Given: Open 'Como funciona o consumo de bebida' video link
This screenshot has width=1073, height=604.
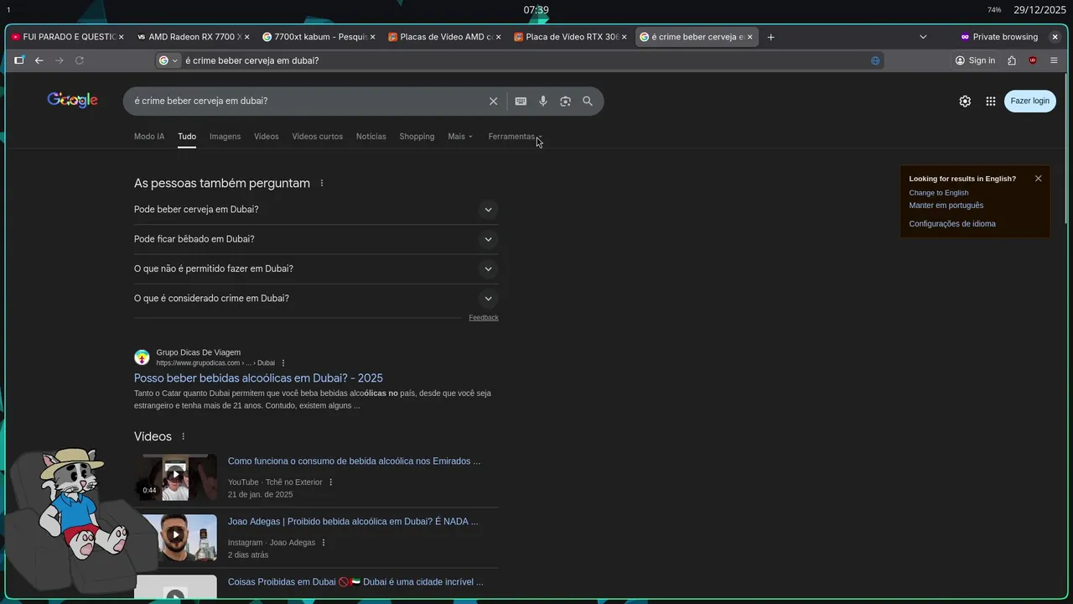Looking at the screenshot, I should point(354,461).
